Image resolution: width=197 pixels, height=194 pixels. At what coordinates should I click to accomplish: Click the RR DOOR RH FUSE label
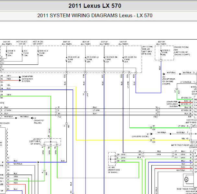[130, 59]
